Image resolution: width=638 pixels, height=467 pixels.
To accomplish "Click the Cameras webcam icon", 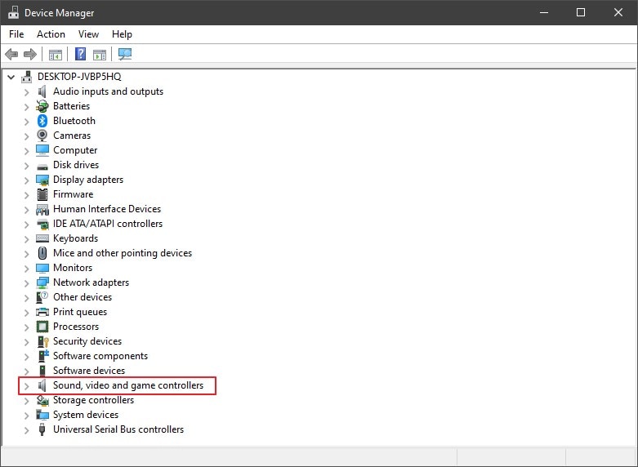I will click(x=42, y=136).
